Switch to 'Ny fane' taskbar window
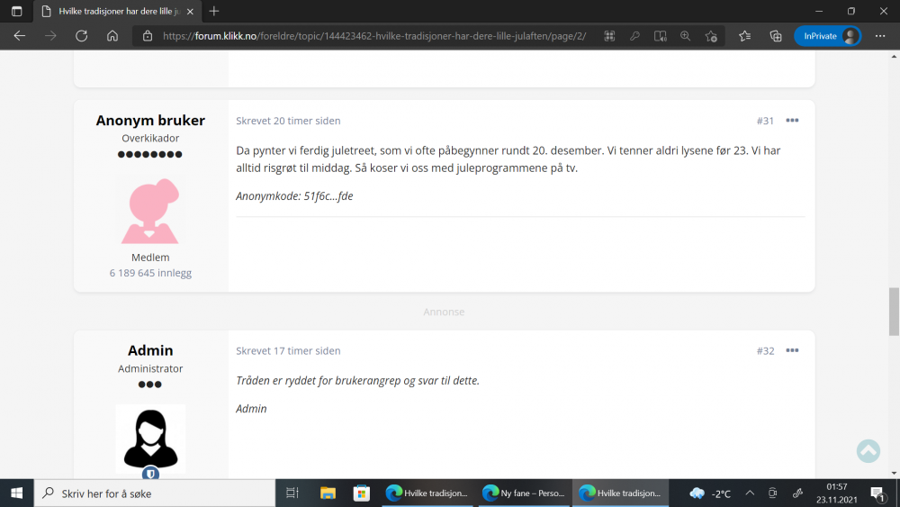 (x=523, y=493)
